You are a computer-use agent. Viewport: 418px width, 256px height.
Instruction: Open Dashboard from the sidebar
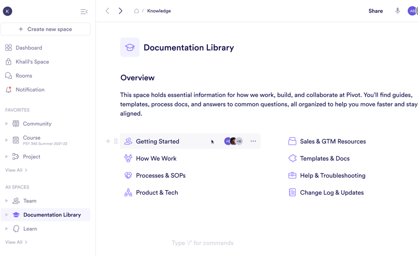coord(29,48)
